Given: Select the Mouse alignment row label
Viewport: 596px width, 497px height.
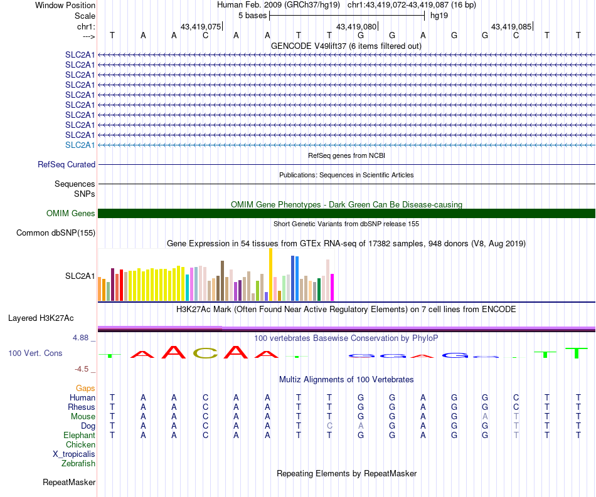Looking at the screenshot, I should tap(83, 417).
